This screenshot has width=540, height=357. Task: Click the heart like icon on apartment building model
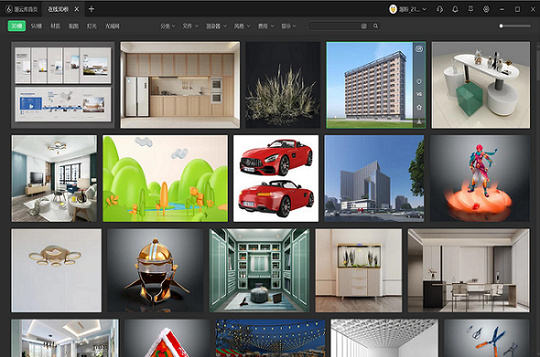[x=419, y=81]
